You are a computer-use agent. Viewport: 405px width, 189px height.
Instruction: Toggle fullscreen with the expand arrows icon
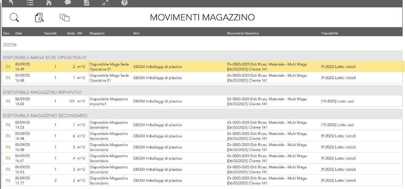105,2
